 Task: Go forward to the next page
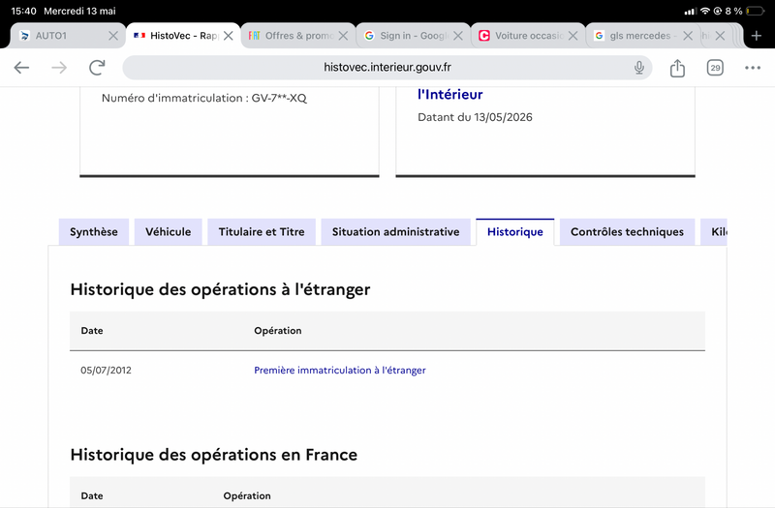click(x=59, y=68)
